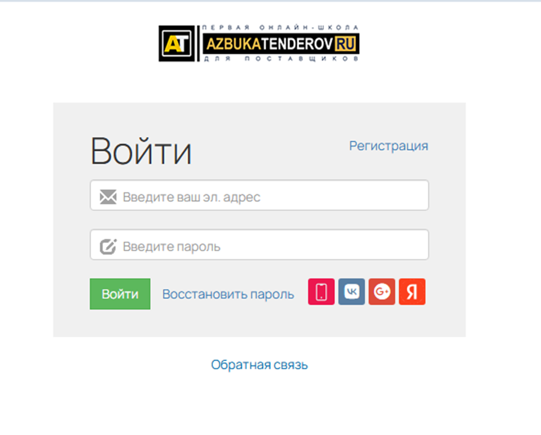Click the envelope icon in email field

coord(108,197)
